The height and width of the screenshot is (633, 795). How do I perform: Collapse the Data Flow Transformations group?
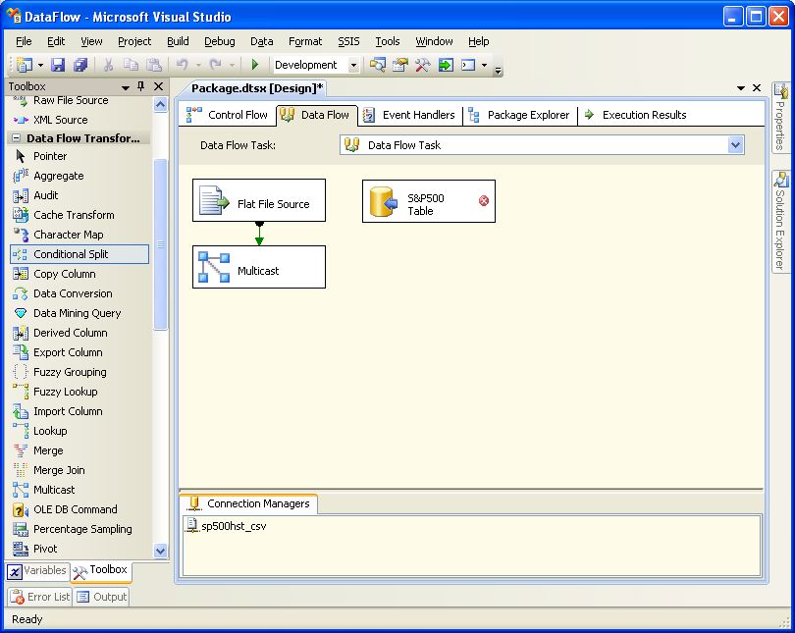pos(17,137)
